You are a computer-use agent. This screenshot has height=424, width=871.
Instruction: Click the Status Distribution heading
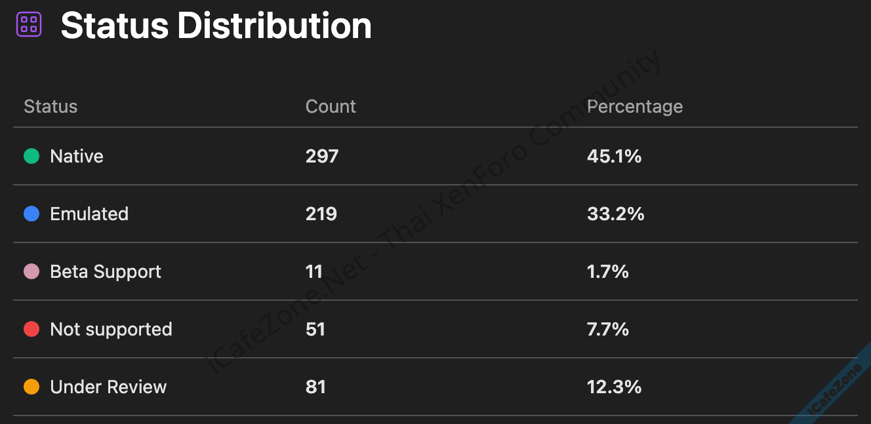click(216, 26)
